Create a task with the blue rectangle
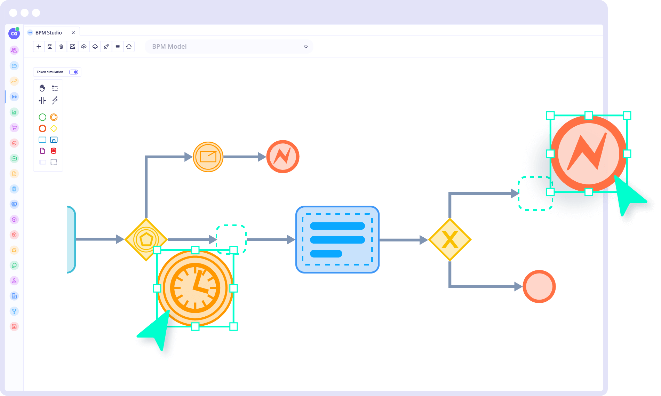The width and height of the screenshot is (661, 396). click(42, 140)
